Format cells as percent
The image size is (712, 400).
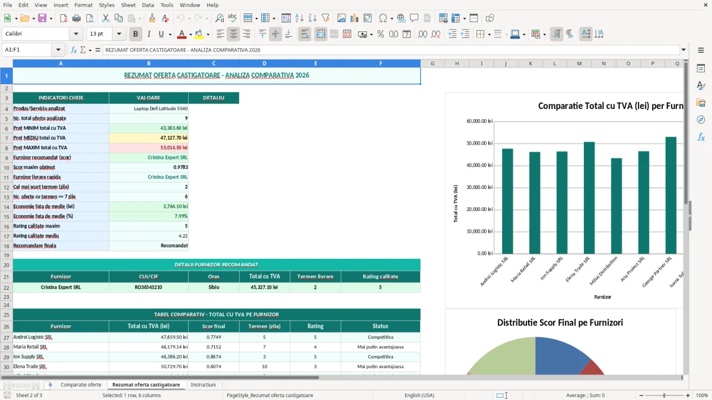coord(380,34)
